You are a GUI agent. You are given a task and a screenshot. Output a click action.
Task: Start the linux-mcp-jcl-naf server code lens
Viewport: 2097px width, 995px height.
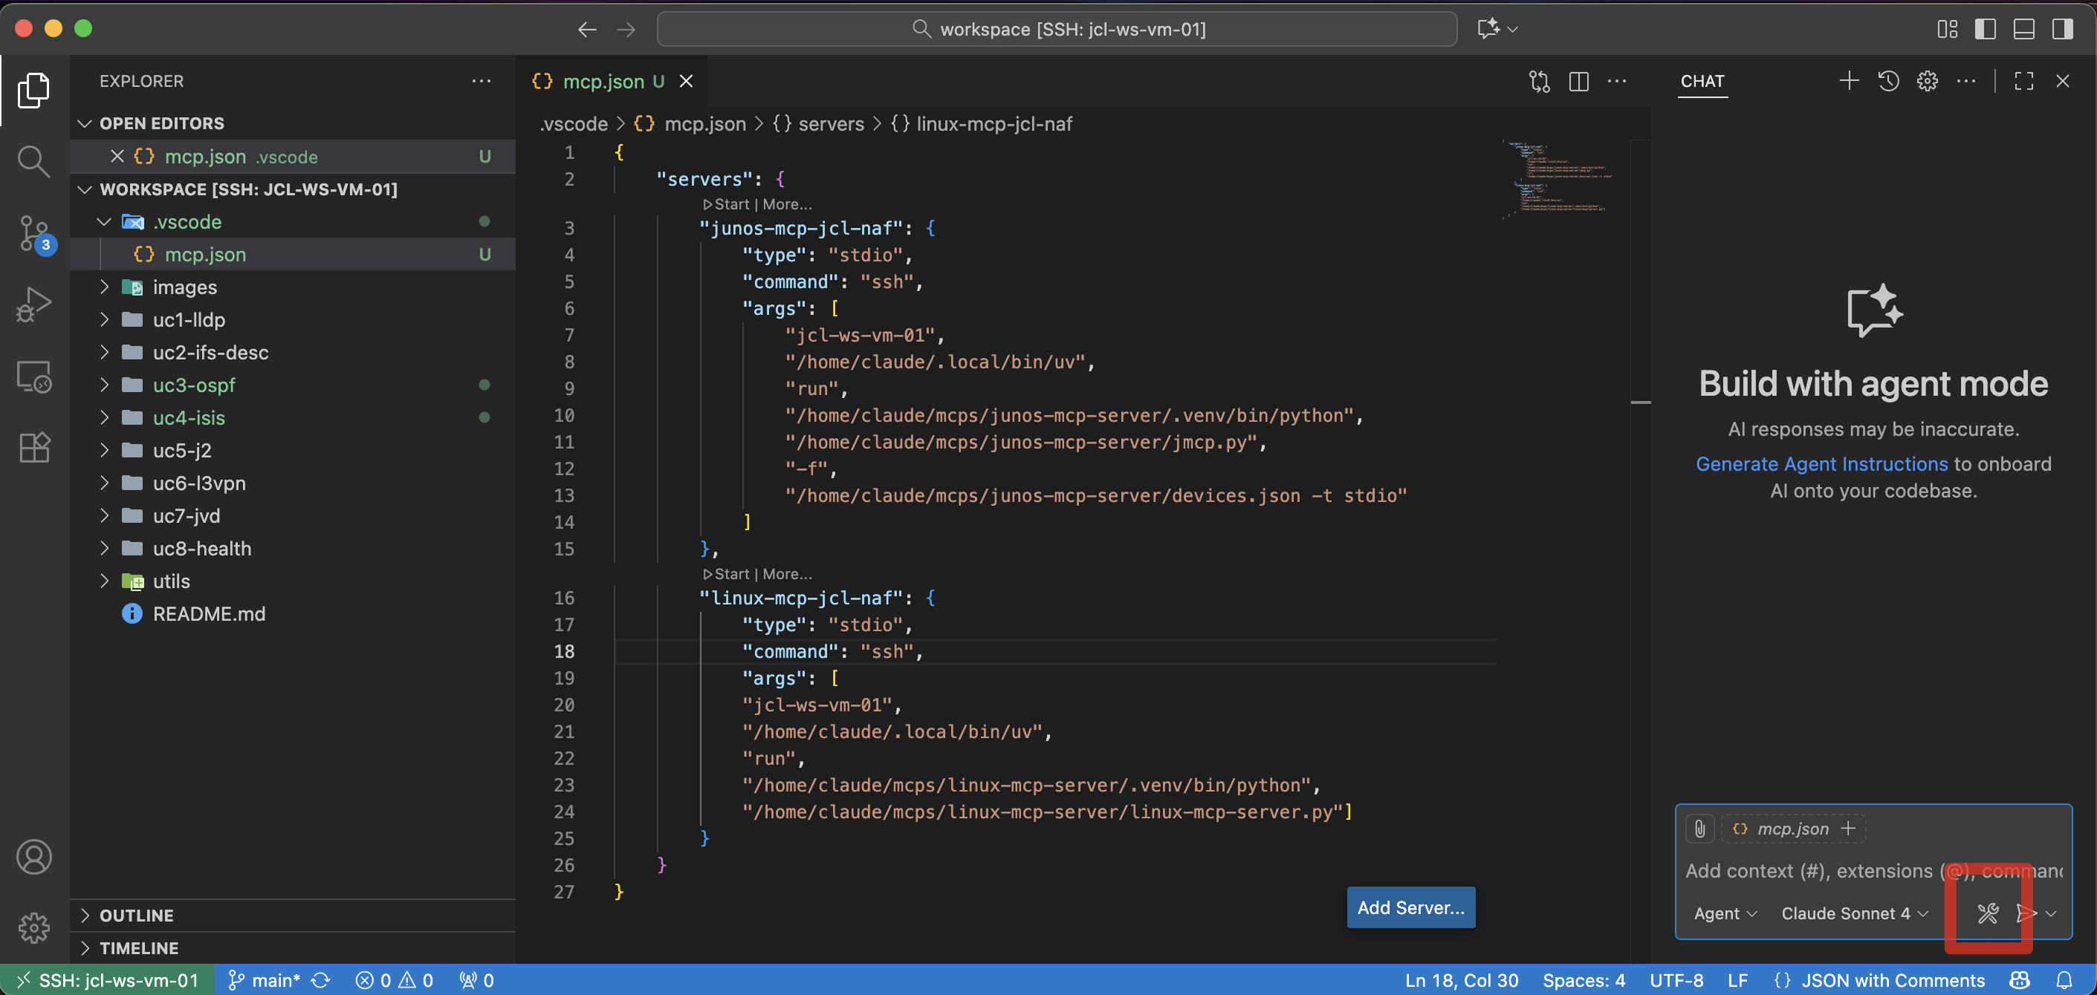tap(725, 573)
